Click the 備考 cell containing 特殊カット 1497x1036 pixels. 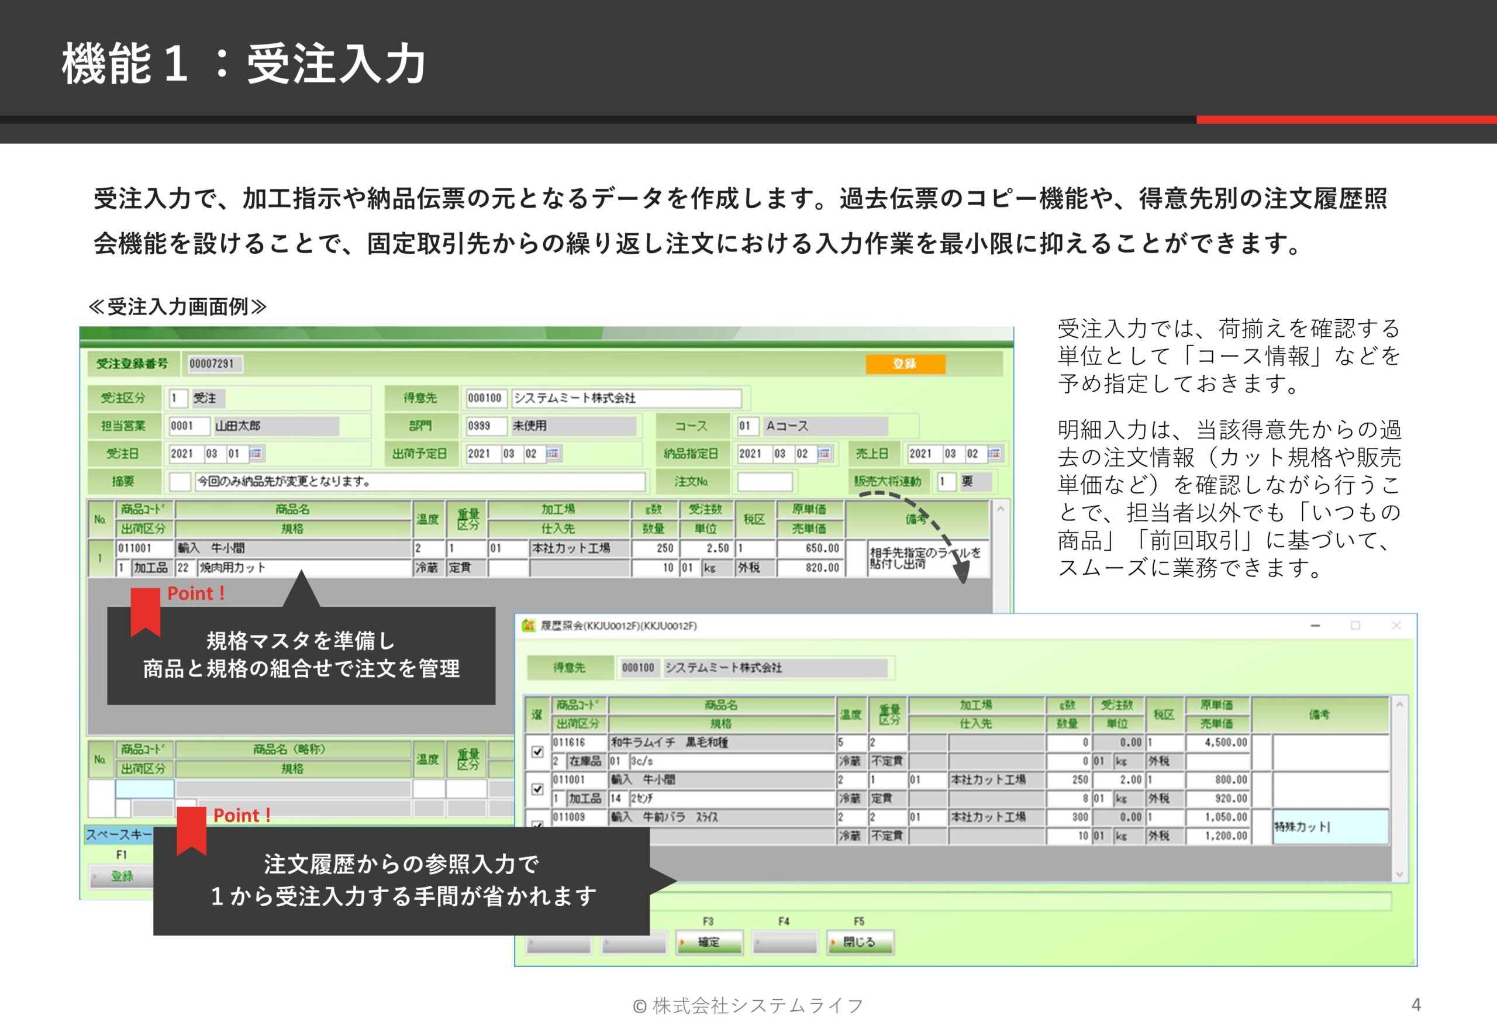click(x=1330, y=826)
